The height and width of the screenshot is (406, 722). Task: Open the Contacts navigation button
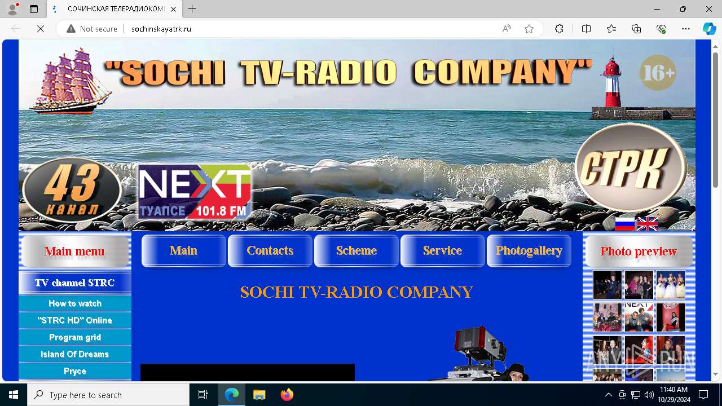point(270,250)
